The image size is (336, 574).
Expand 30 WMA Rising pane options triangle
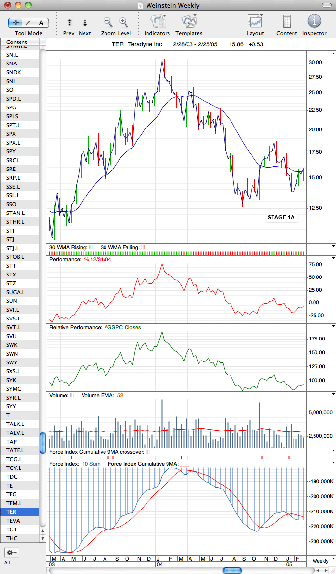tap(333, 246)
